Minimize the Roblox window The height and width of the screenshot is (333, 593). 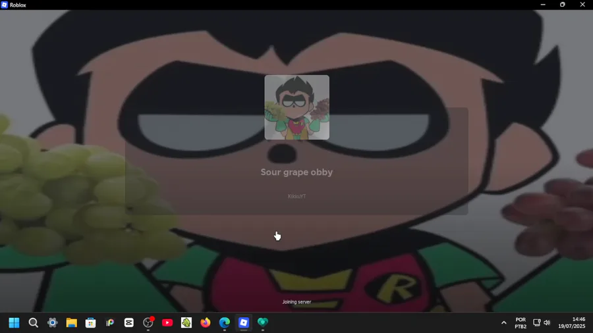[543, 5]
